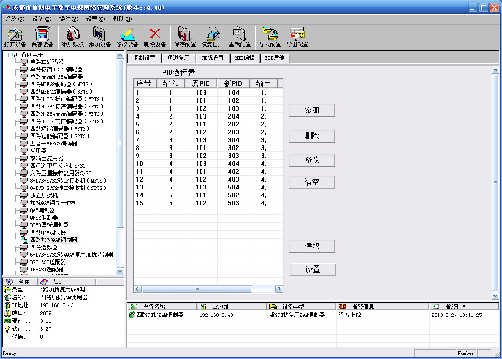Screen dimensions: 502x359
Task: Switch to the NIT编辑 tab
Action: point(245,58)
